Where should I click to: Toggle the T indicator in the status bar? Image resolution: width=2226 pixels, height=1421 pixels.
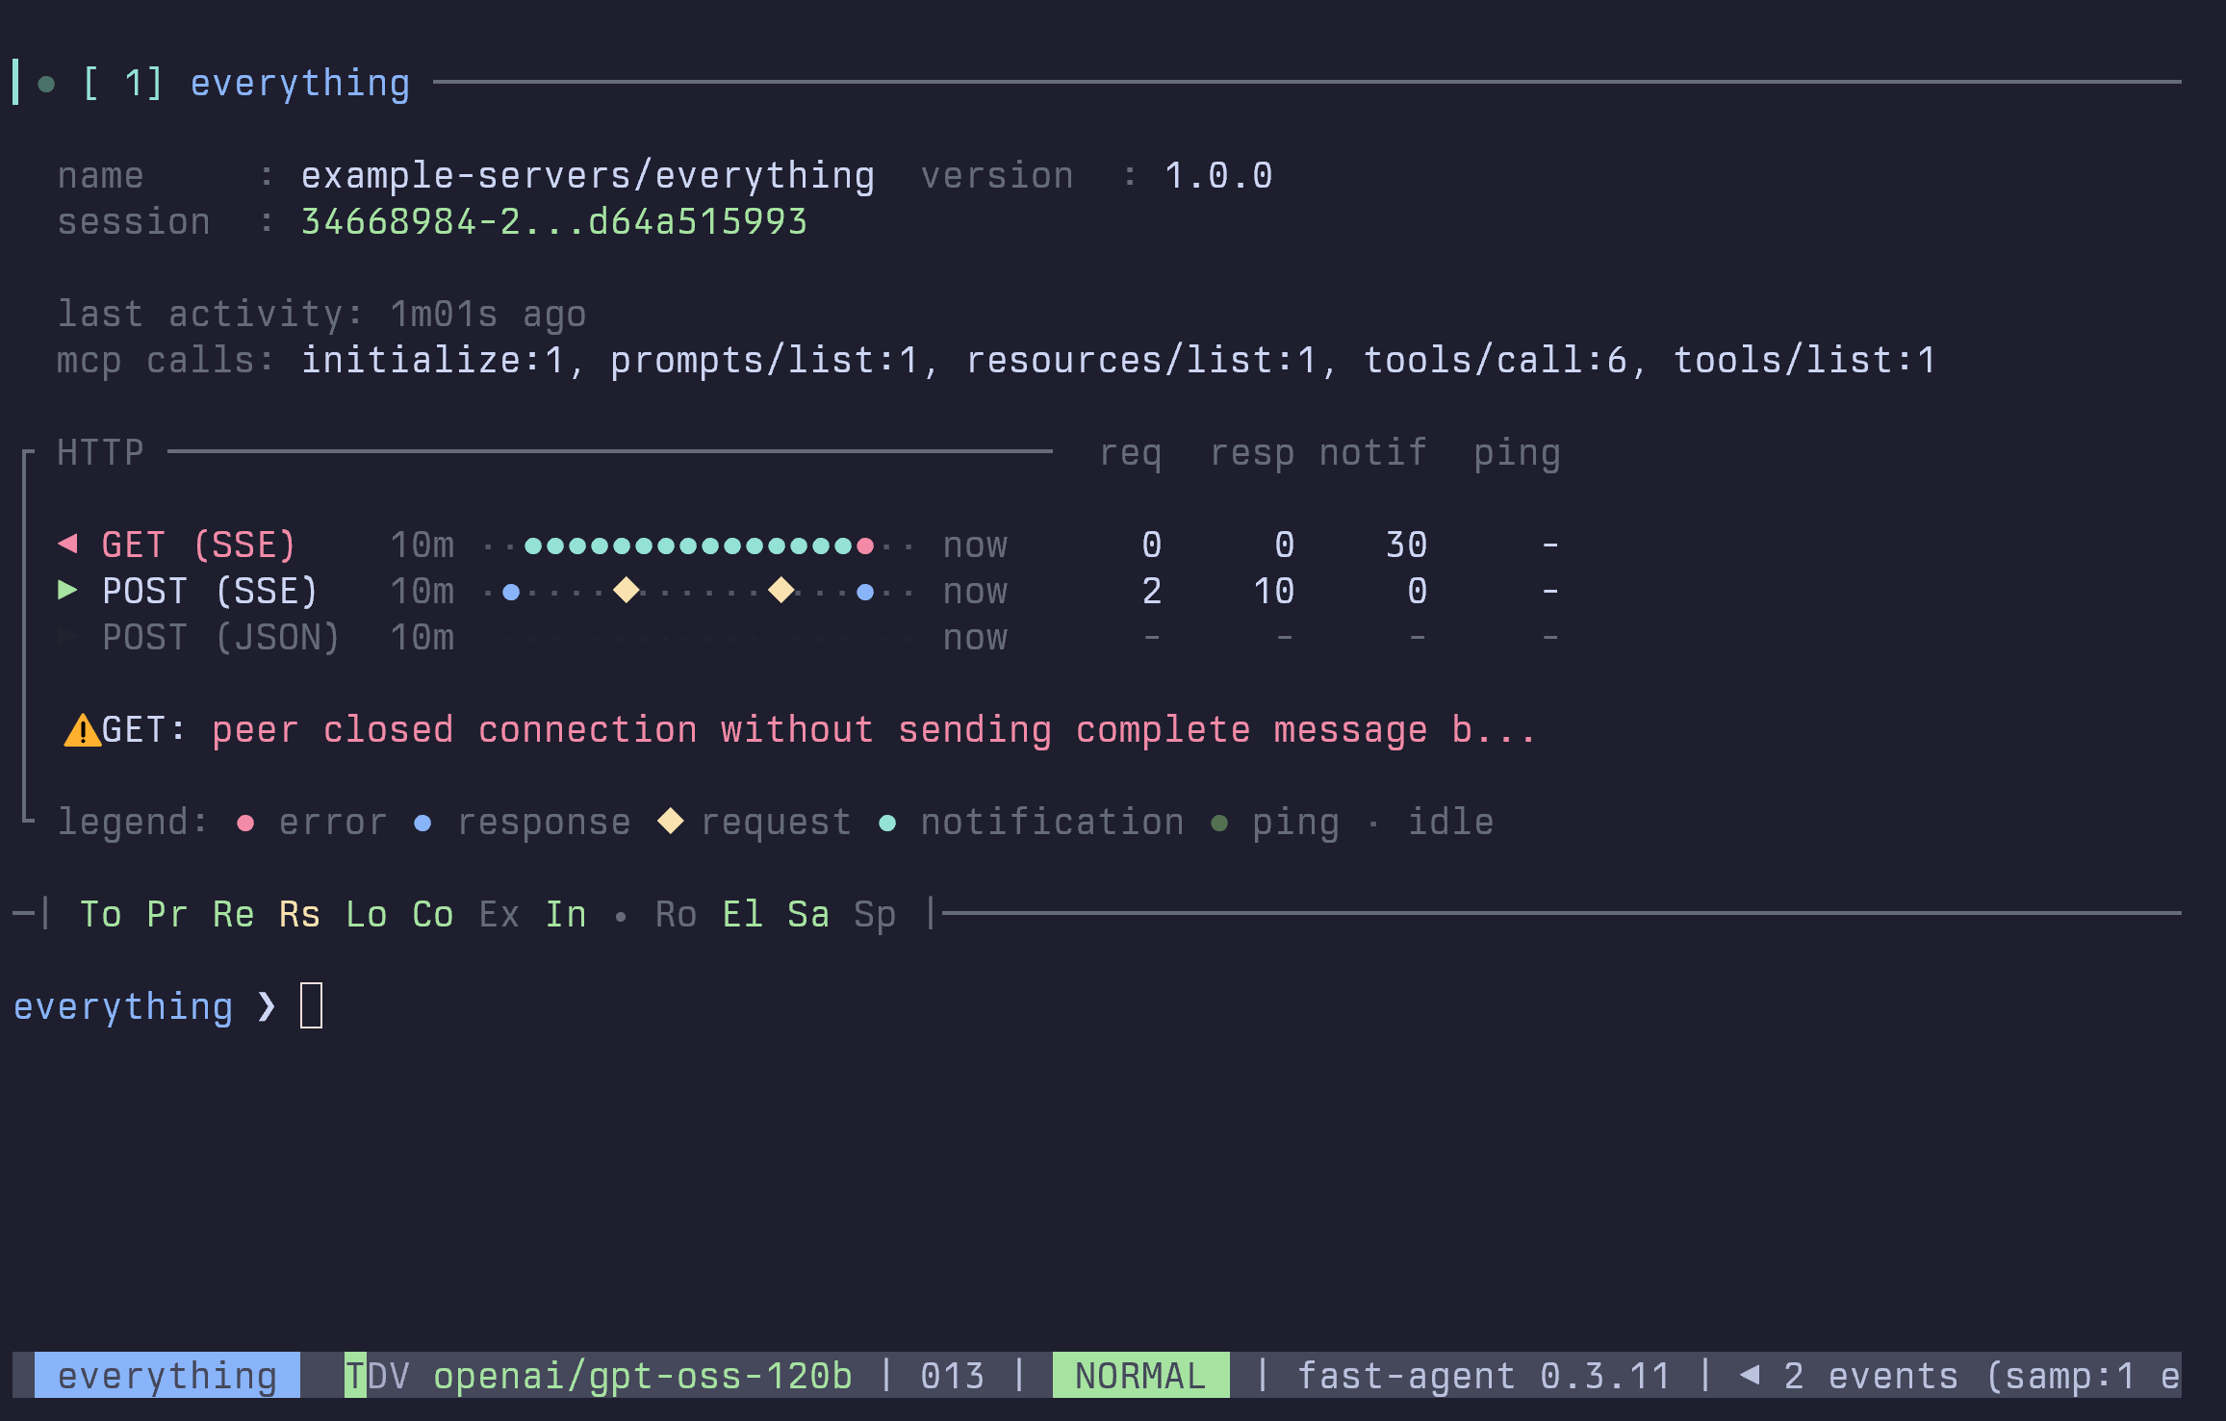(x=353, y=1376)
